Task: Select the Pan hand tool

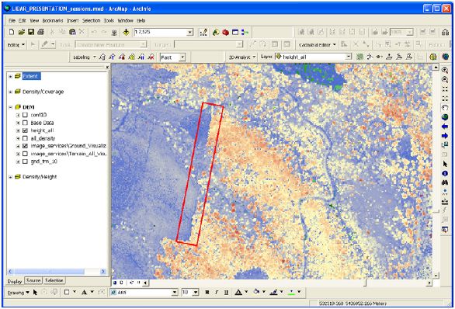Action: pyautogui.click(x=445, y=107)
